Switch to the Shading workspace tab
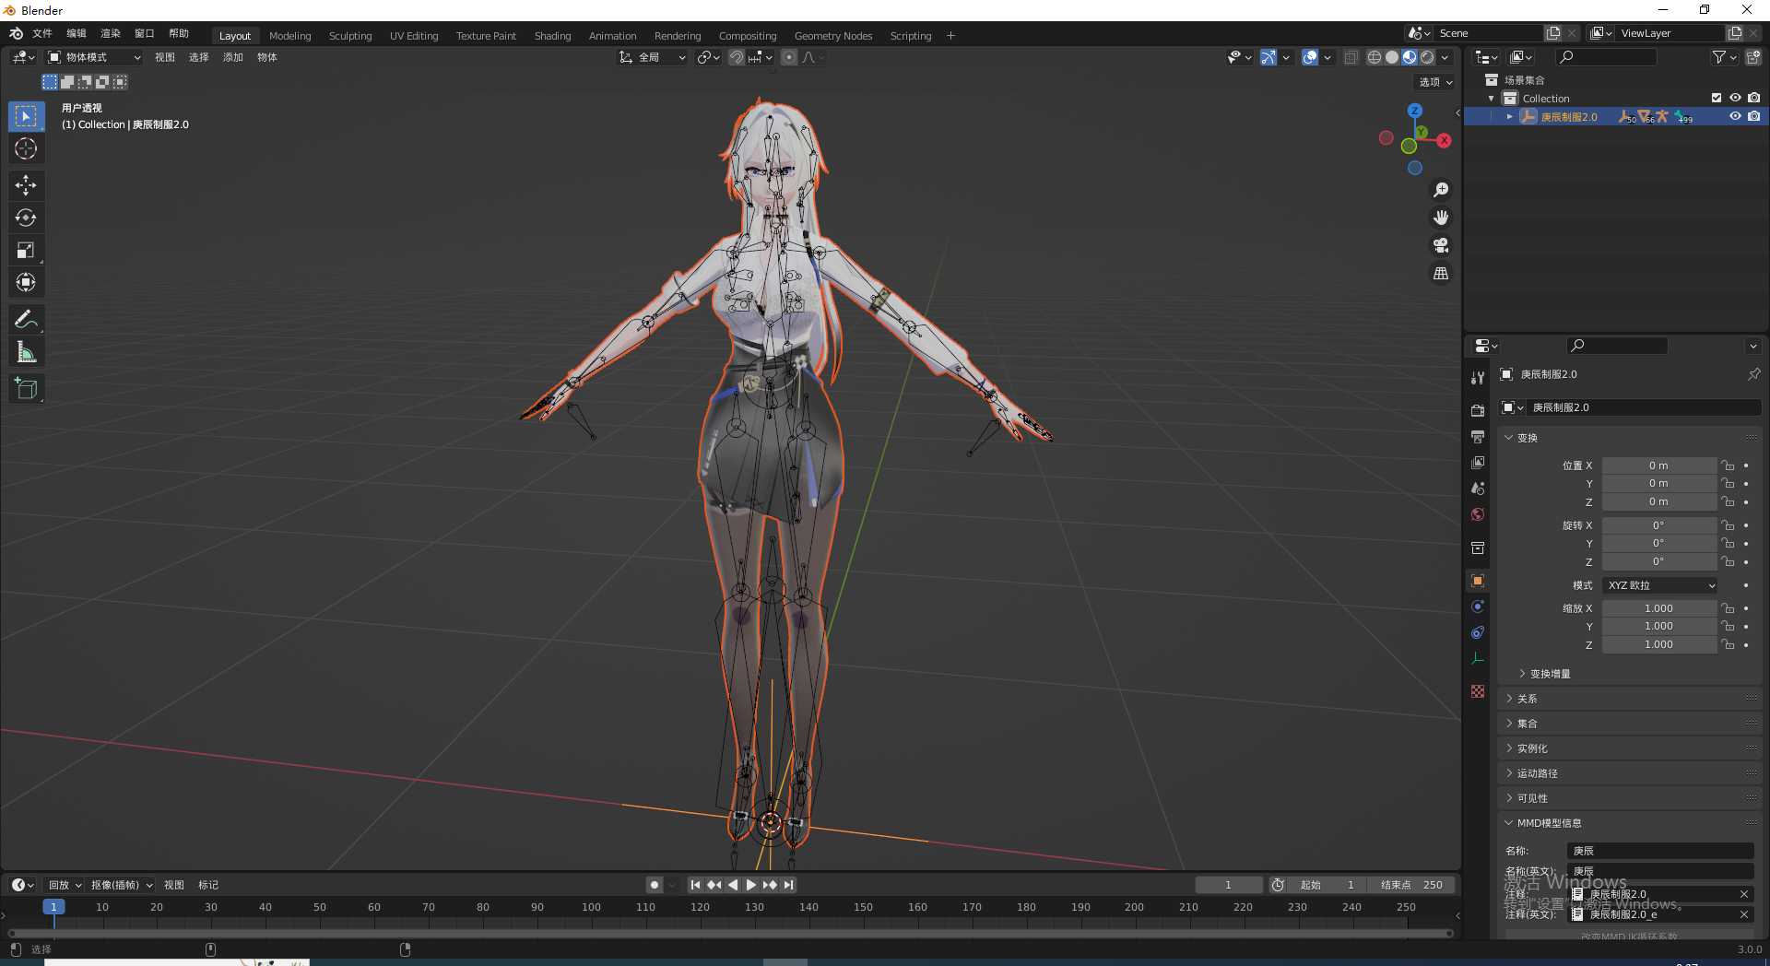1770x966 pixels. 551,35
